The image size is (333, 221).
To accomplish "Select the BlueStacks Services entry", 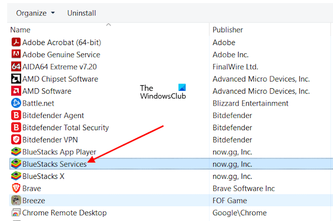I will coord(55,164).
